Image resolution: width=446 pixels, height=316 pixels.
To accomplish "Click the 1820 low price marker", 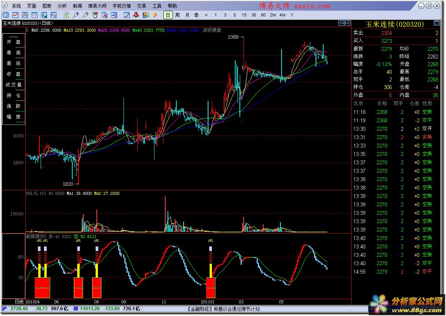I will click(x=70, y=184).
